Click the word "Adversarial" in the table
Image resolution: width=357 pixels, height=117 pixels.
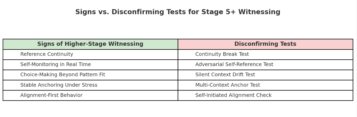pyautogui.click(x=209, y=65)
